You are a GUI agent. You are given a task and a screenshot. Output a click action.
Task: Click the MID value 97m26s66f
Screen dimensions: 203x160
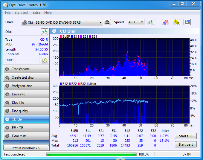(40, 44)
